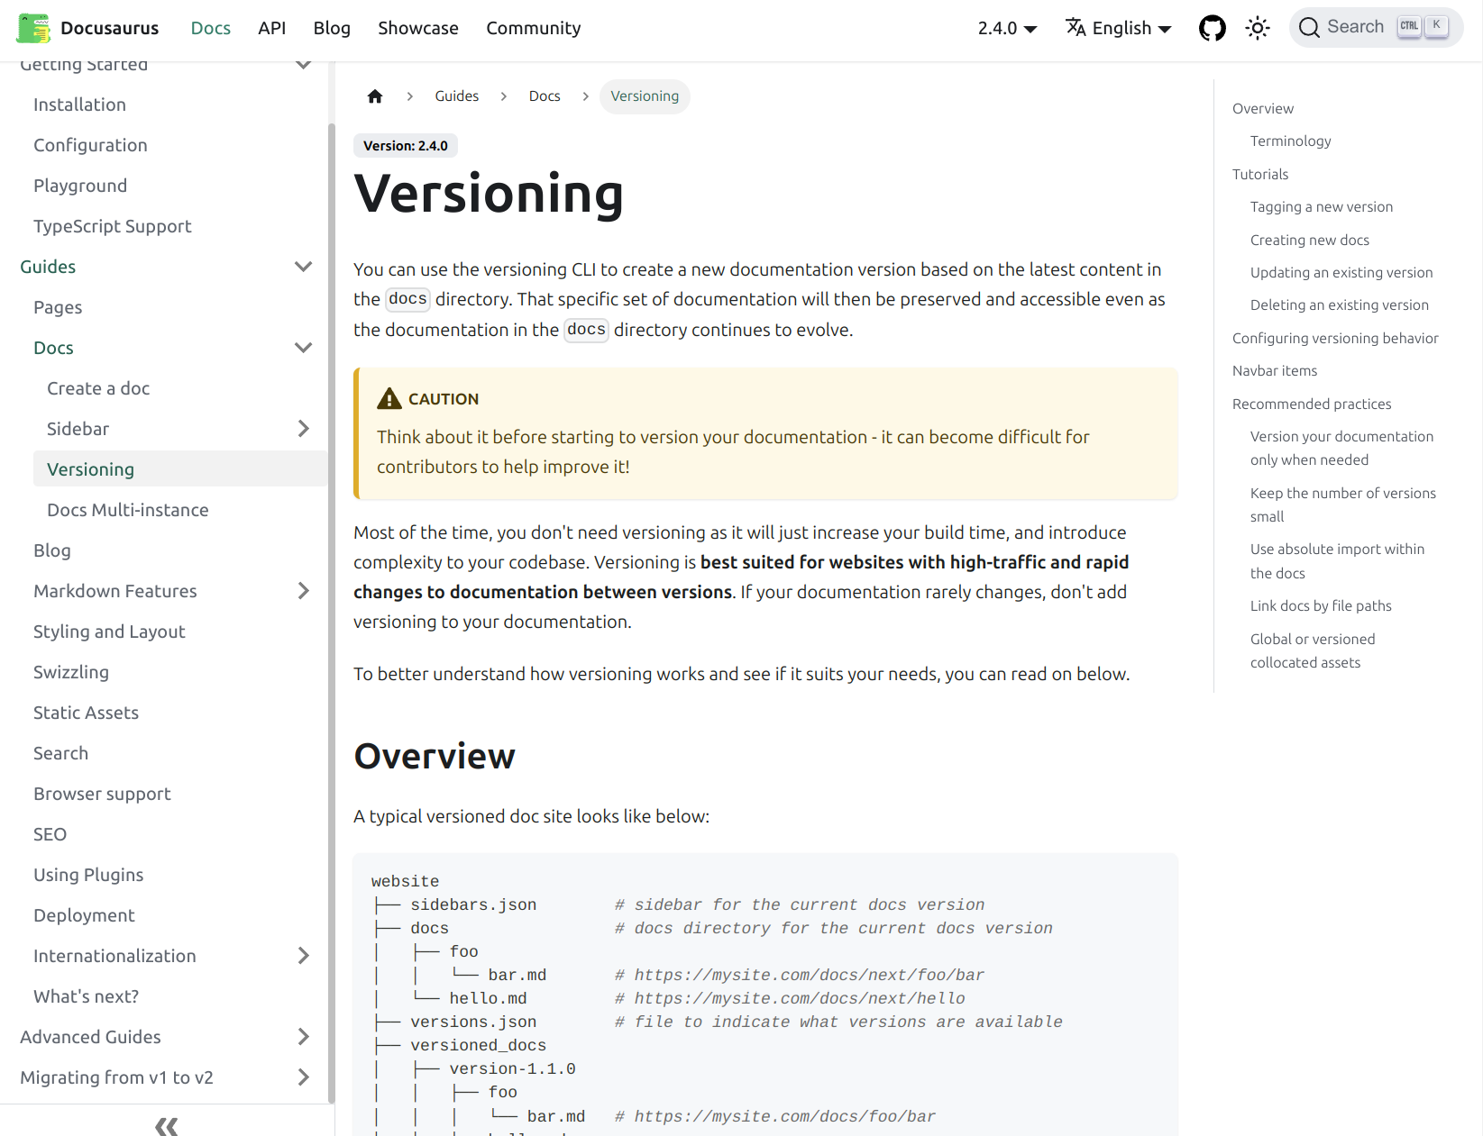The width and height of the screenshot is (1483, 1136).
Task: Expand the Markdown Features category
Action: 304,591
